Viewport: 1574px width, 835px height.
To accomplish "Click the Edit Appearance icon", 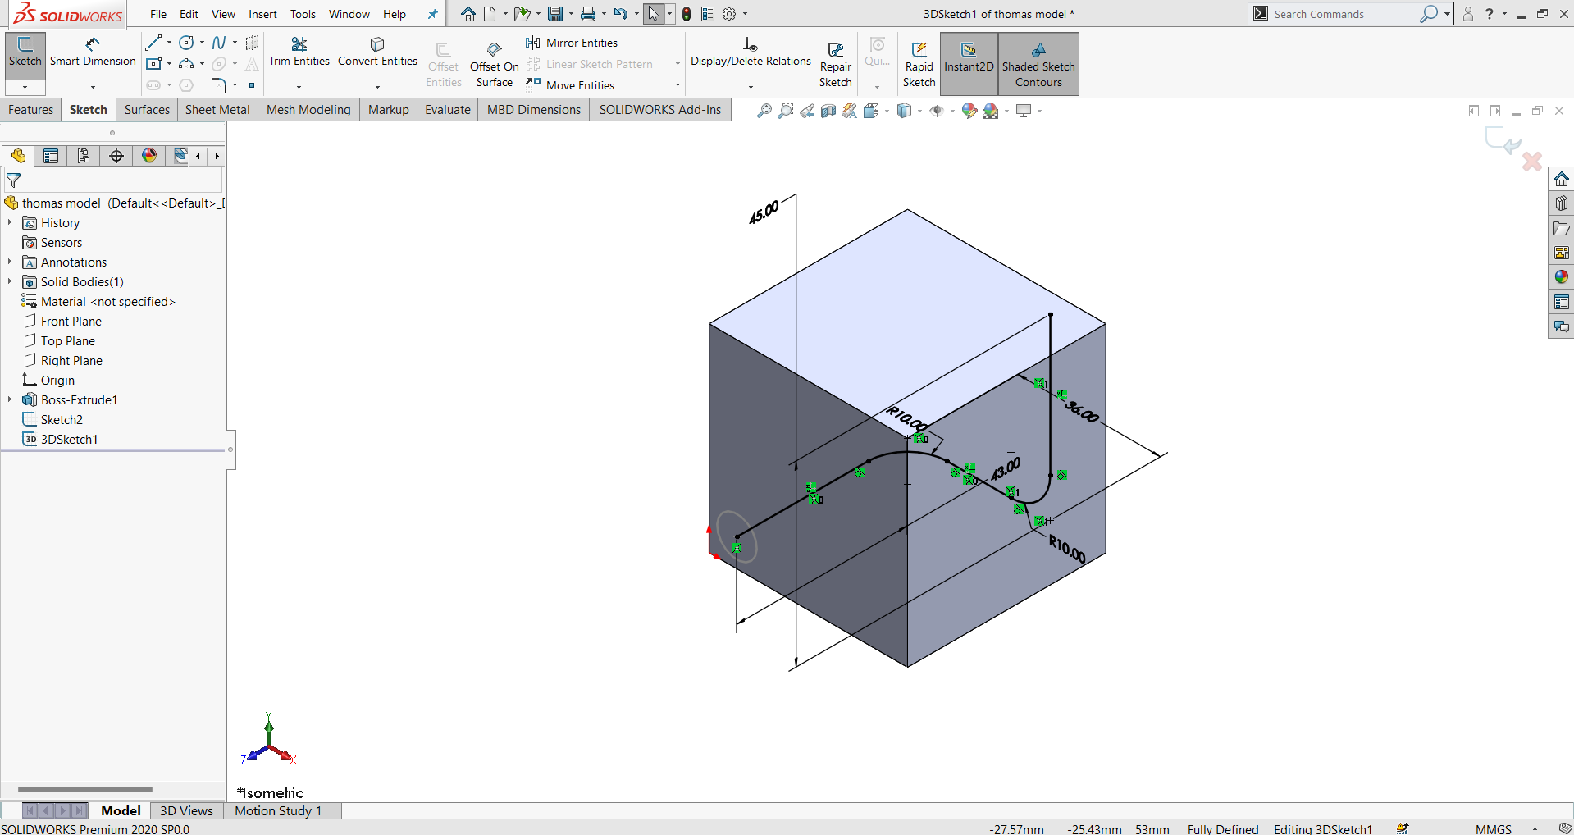I will point(969,111).
